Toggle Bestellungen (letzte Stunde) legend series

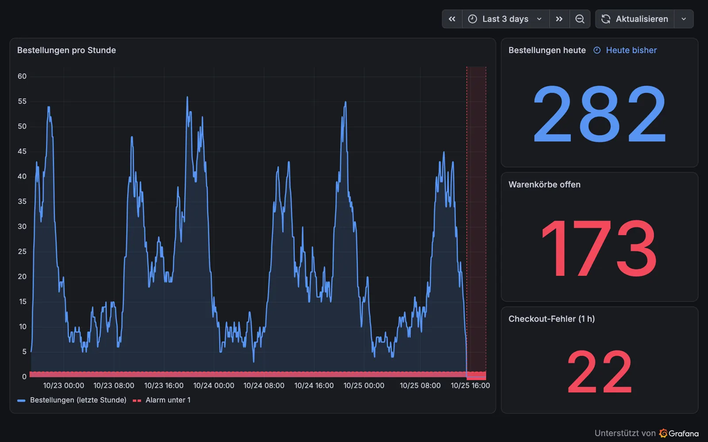[x=78, y=400]
